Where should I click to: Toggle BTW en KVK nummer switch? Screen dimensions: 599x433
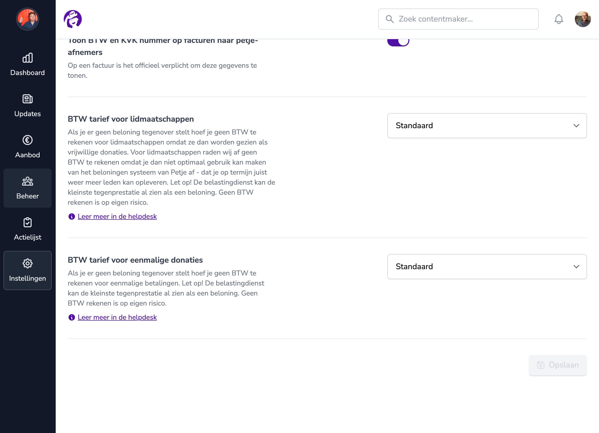398,41
